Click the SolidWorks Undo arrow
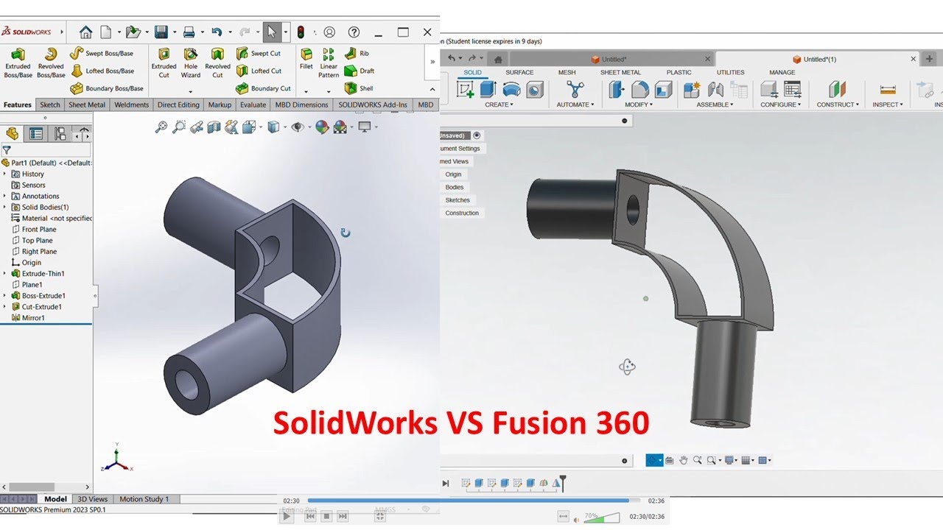The height and width of the screenshot is (530, 943). [217, 32]
